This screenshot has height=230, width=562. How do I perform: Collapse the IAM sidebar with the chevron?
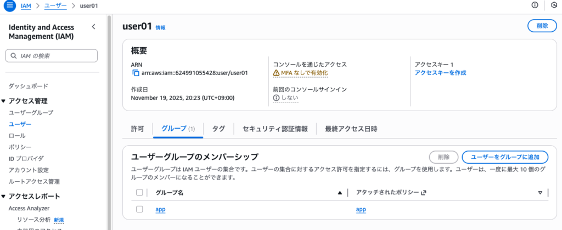click(93, 27)
